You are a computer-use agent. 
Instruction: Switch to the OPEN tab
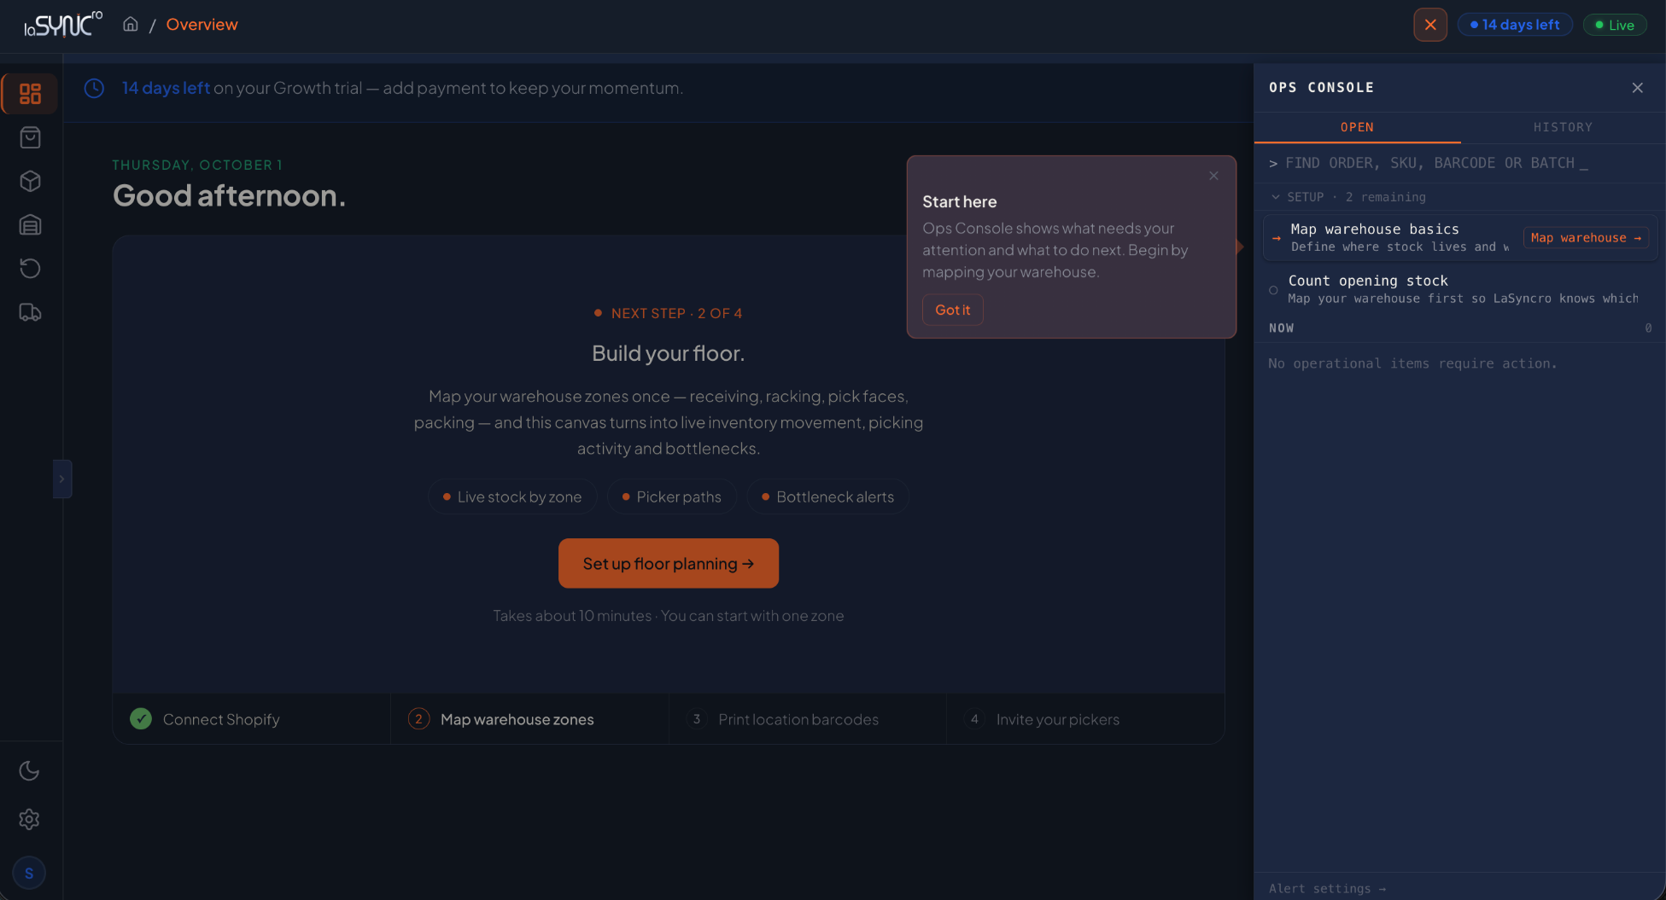pos(1357,127)
